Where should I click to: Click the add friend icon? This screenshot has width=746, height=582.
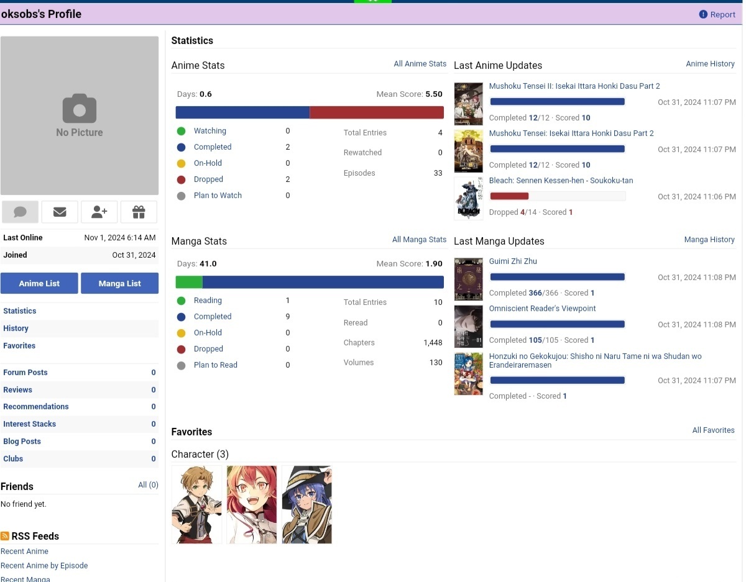[x=99, y=212]
